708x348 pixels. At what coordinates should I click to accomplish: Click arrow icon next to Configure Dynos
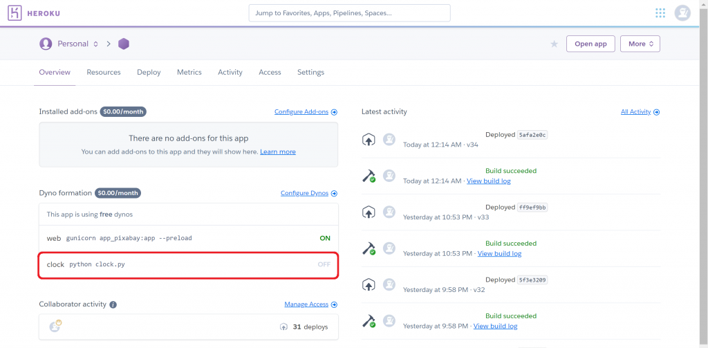(334, 194)
